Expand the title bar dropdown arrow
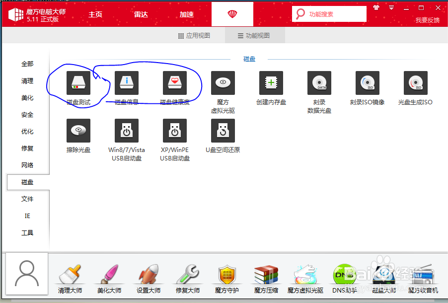 [390, 7]
